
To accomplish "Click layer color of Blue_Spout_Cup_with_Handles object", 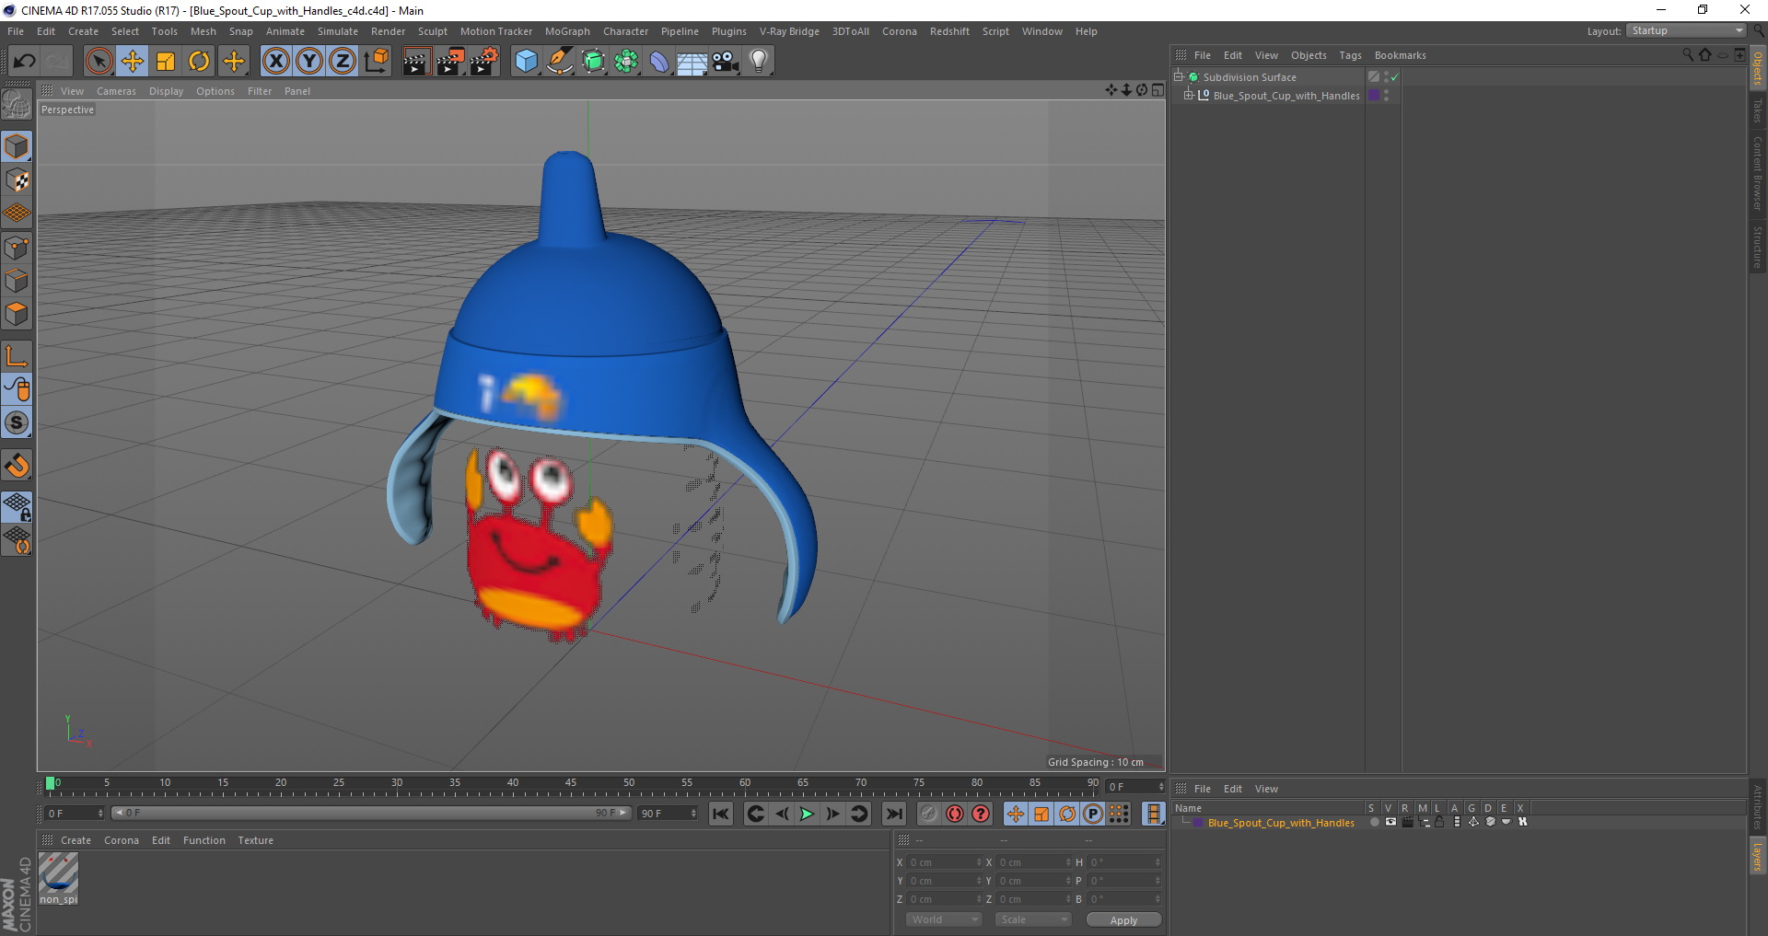I will (1374, 95).
